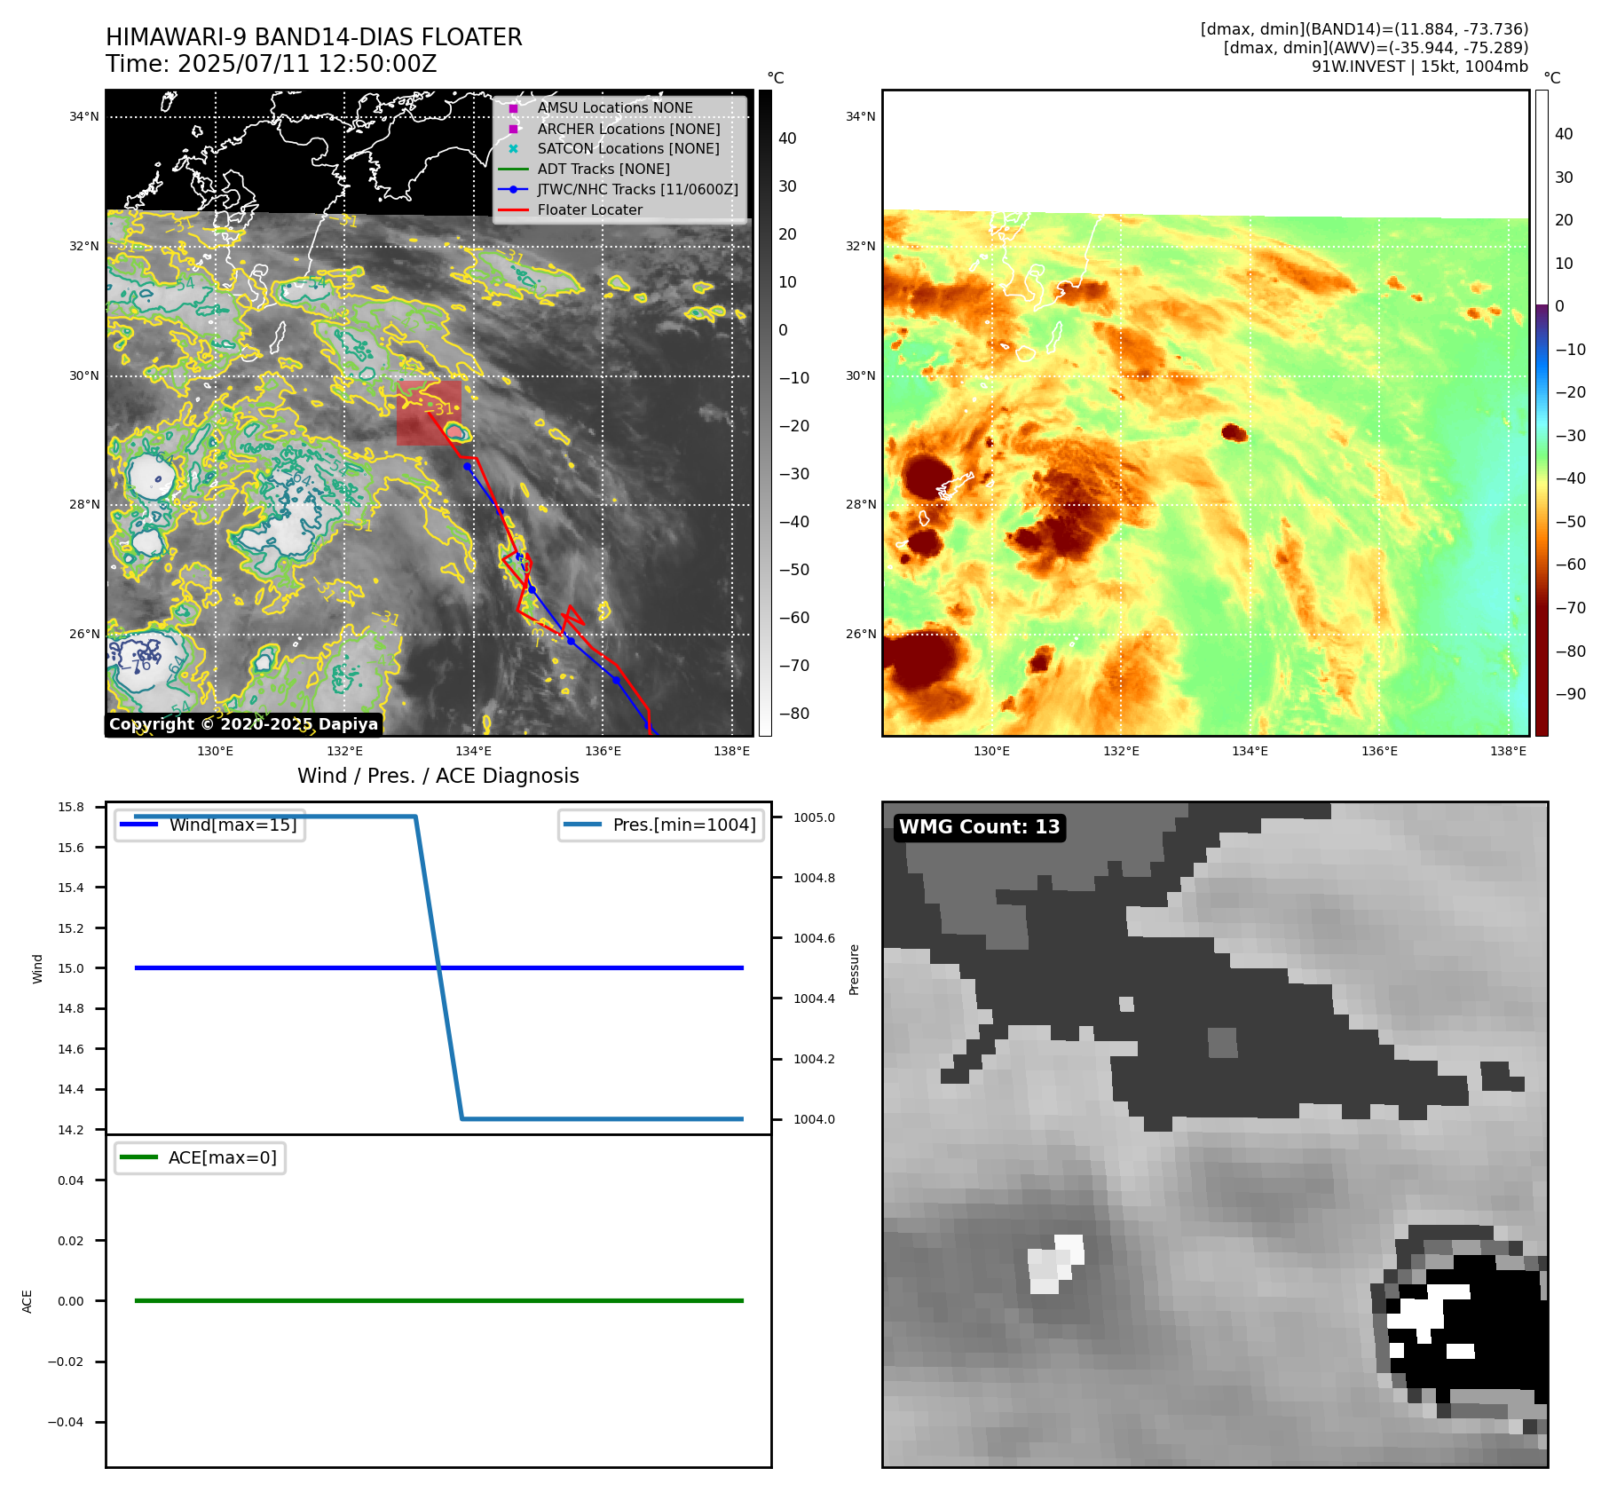The image size is (1609, 1500).
Task: Click the 1005.0 pressure axis tick label
Action: 814,817
